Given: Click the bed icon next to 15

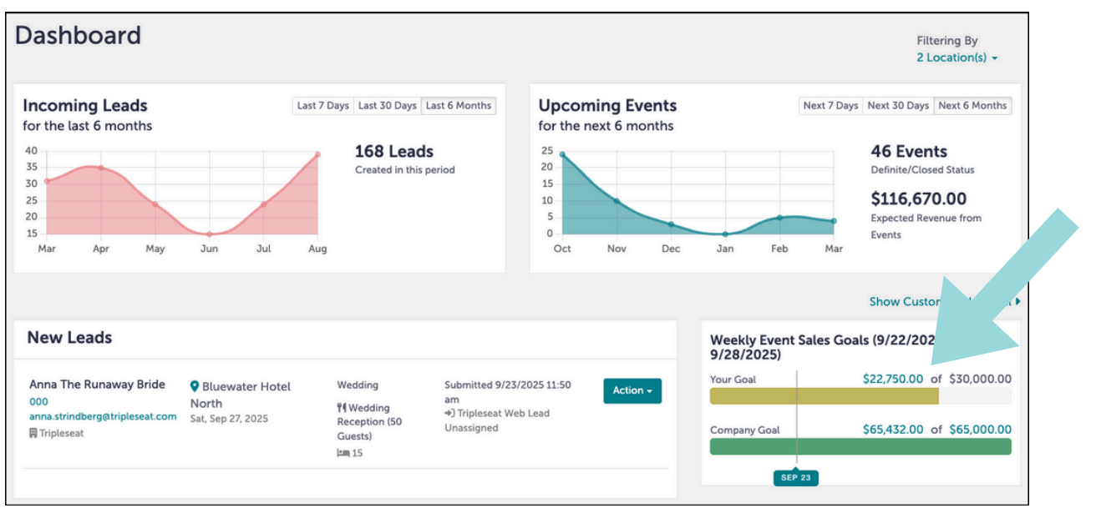Looking at the screenshot, I should 342,453.
